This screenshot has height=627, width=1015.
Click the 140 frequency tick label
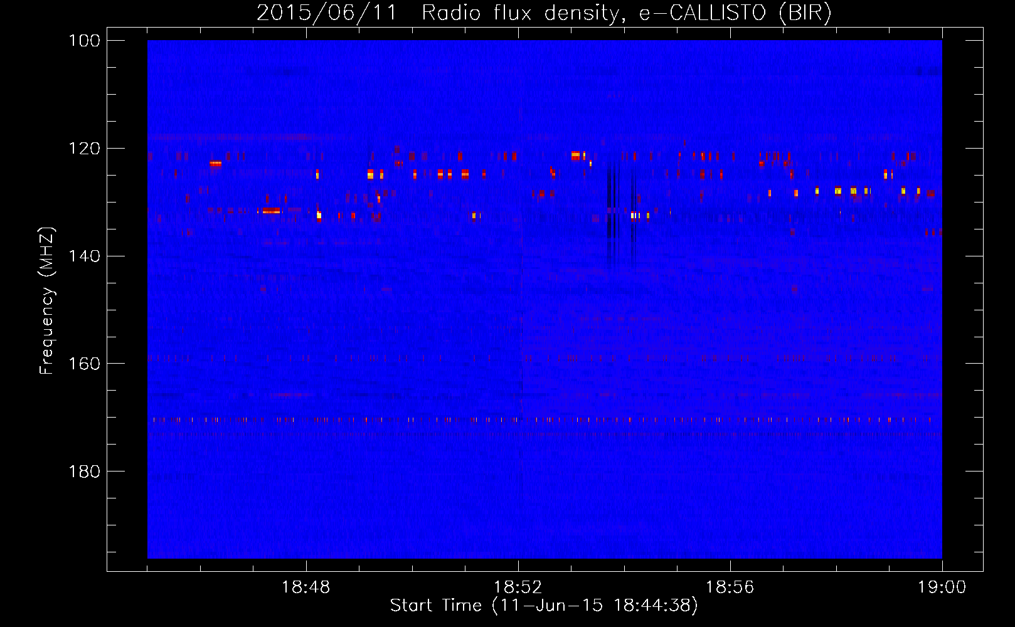83,256
